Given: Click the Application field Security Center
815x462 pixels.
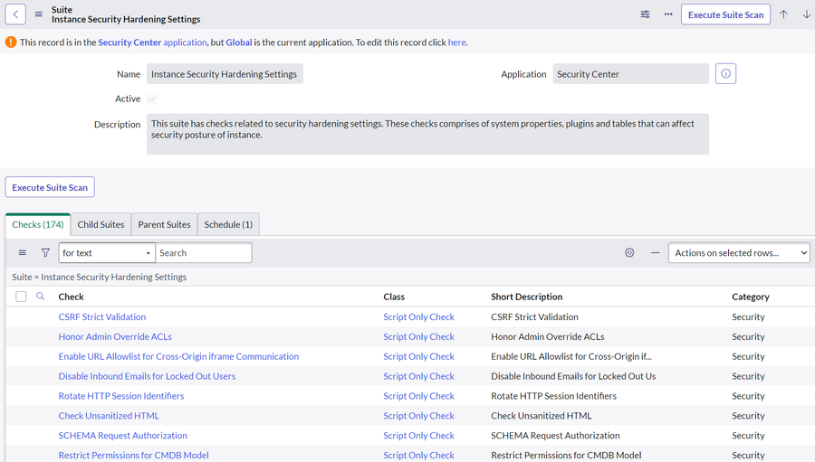Looking at the screenshot, I should (630, 74).
